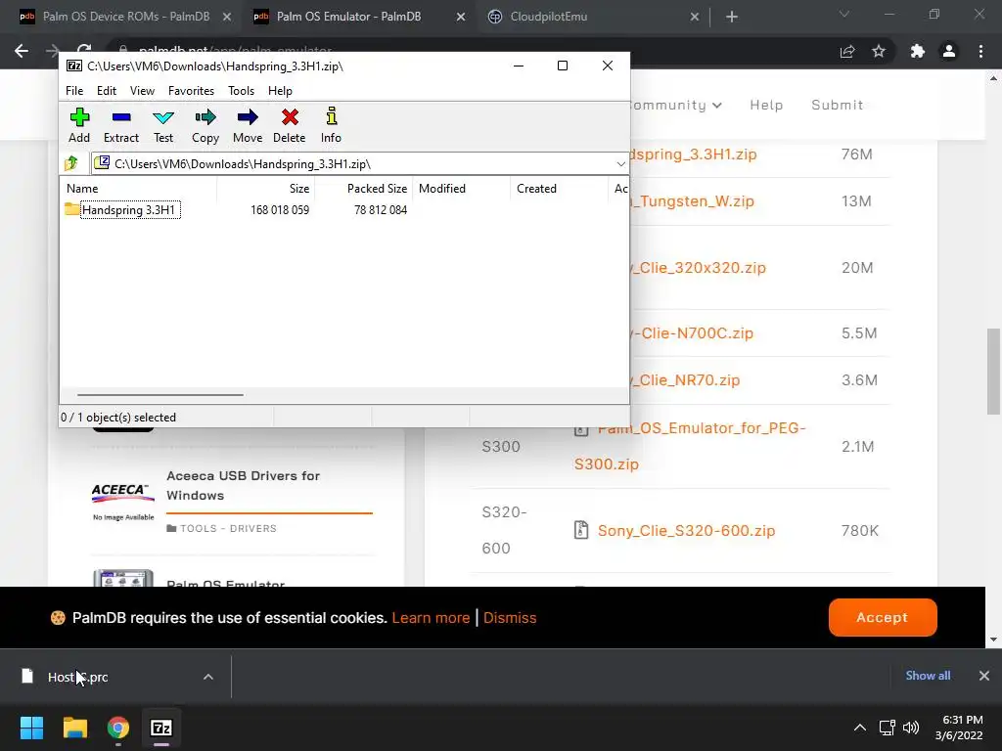
Task: Open the HostFS.prc downloaded file
Action: point(78,677)
